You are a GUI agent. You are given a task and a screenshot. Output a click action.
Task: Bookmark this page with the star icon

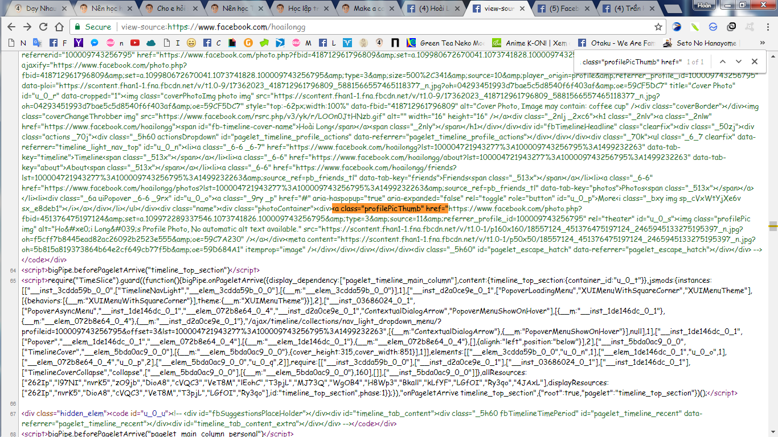(x=658, y=27)
